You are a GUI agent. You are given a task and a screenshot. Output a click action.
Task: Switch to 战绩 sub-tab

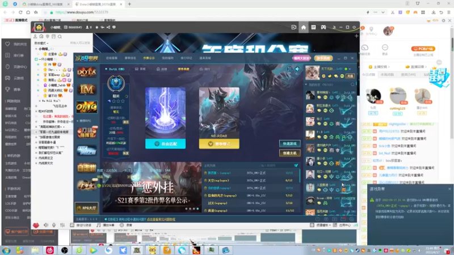162,69
